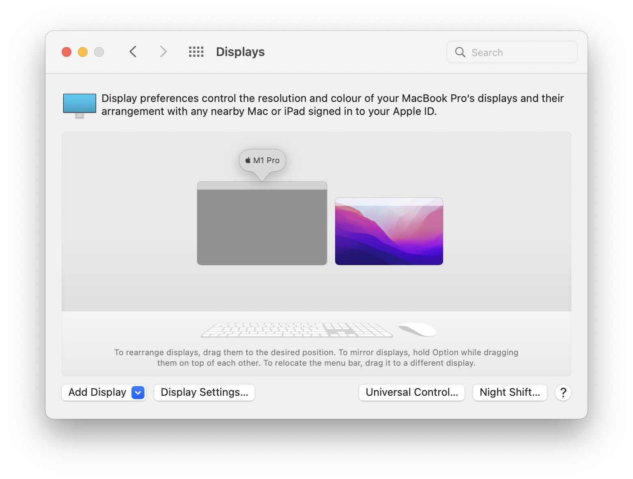Select the external display rectangle

262,225
